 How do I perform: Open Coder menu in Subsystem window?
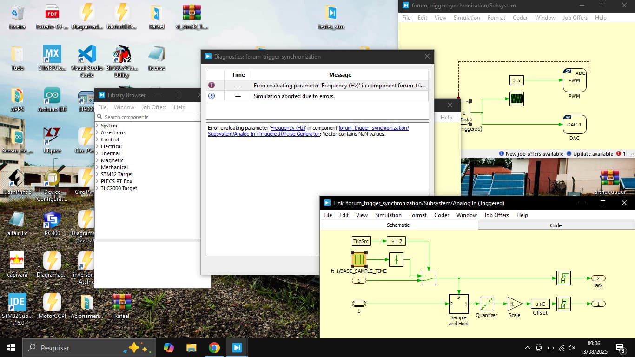point(520,18)
